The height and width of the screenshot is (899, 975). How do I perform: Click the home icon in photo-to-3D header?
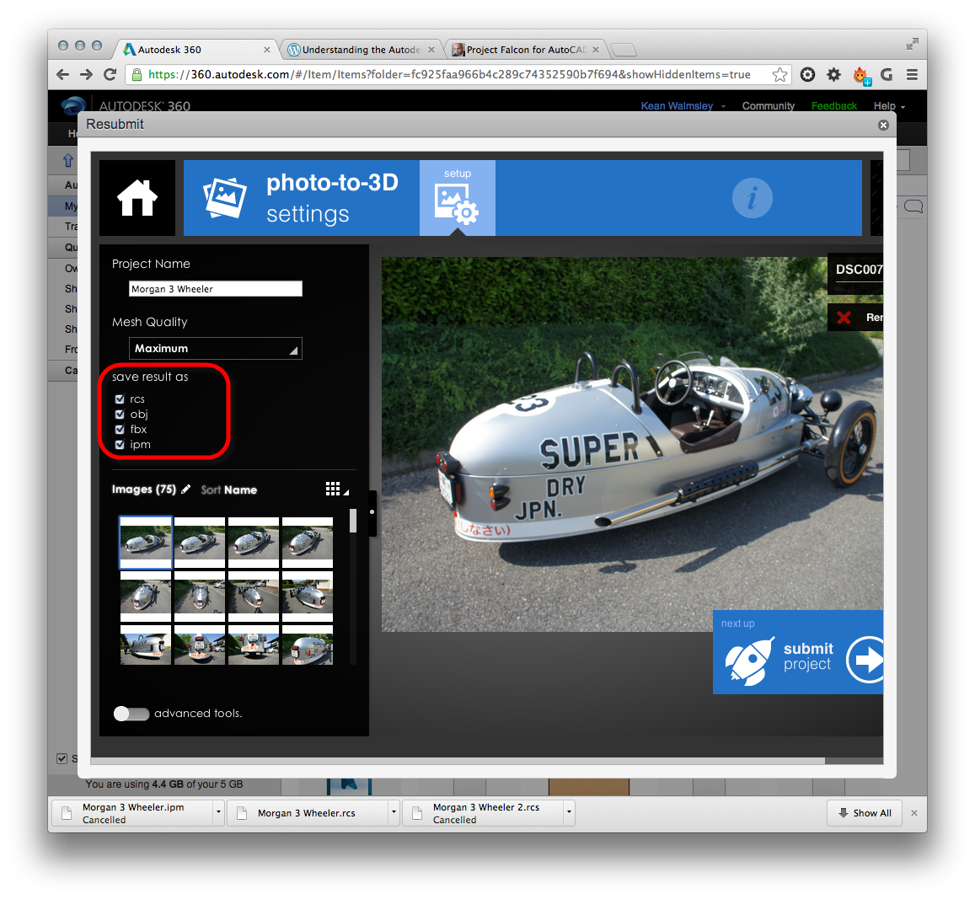tap(137, 199)
